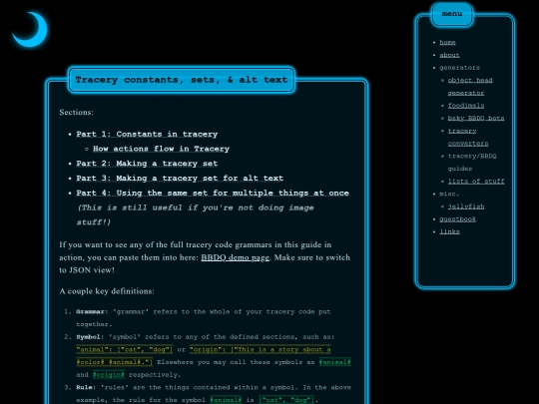
Task: Click the green #origin# code snippet
Action: click(108, 375)
